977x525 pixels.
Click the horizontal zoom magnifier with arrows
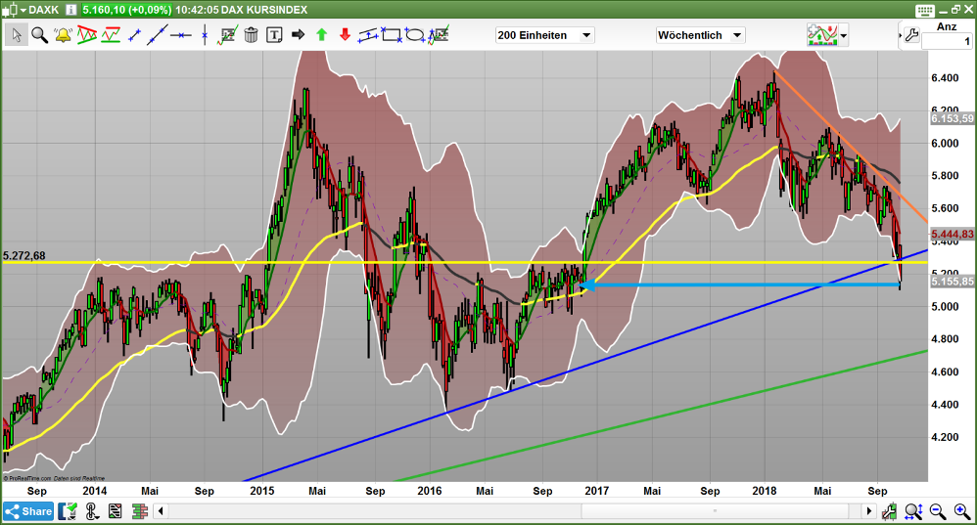[913, 512]
